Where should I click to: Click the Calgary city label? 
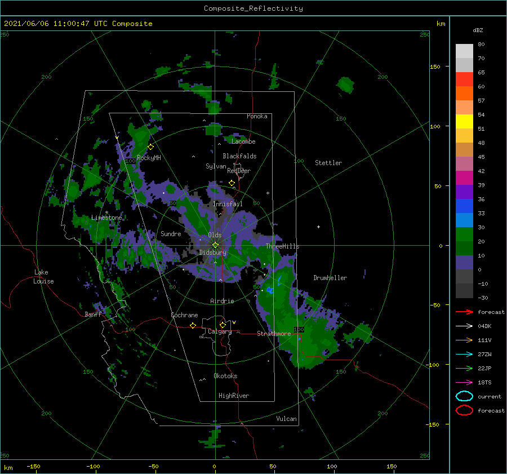(220, 331)
